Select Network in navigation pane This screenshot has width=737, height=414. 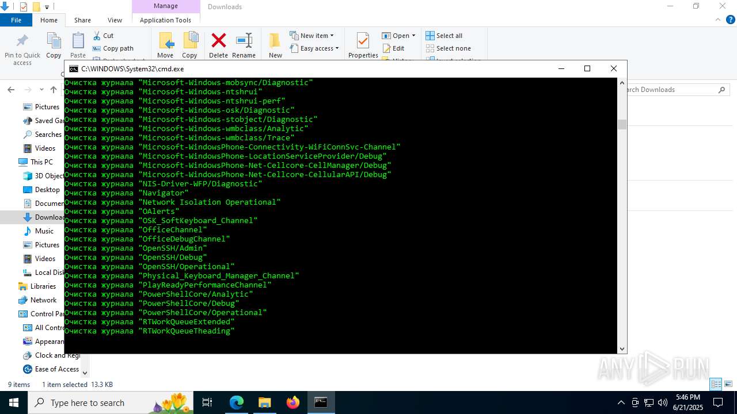44,300
